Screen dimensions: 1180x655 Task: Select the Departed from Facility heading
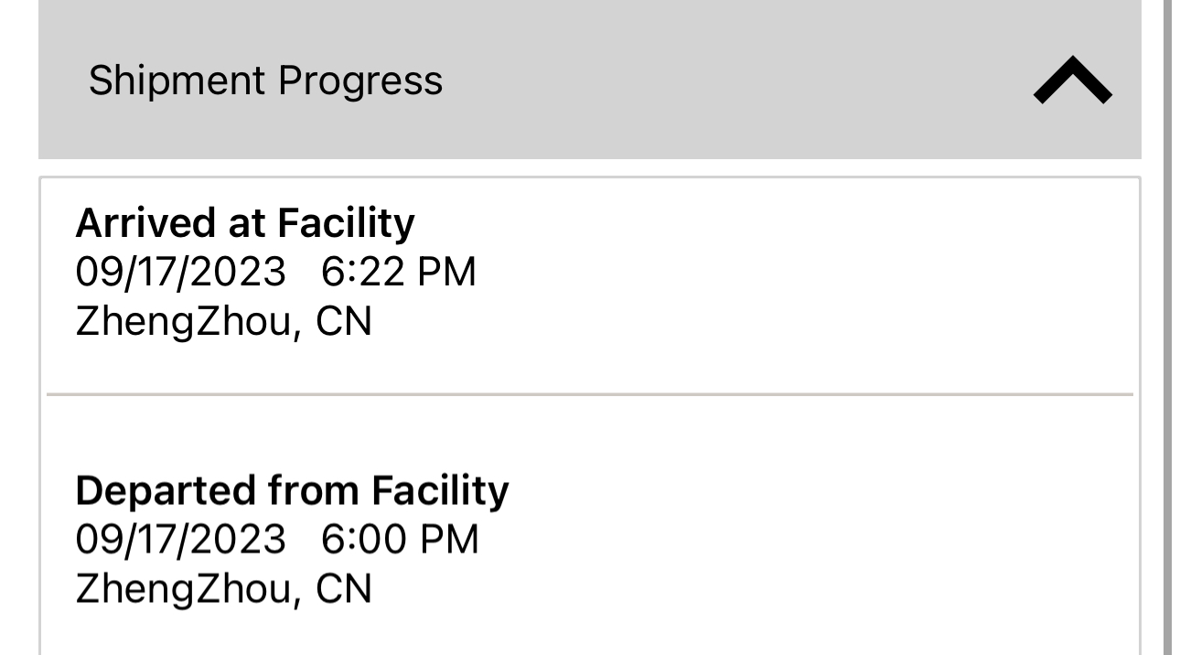(x=292, y=490)
